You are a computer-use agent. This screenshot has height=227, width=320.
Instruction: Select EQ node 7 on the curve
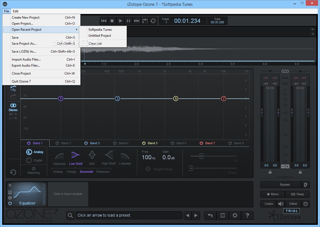[x=224, y=99]
